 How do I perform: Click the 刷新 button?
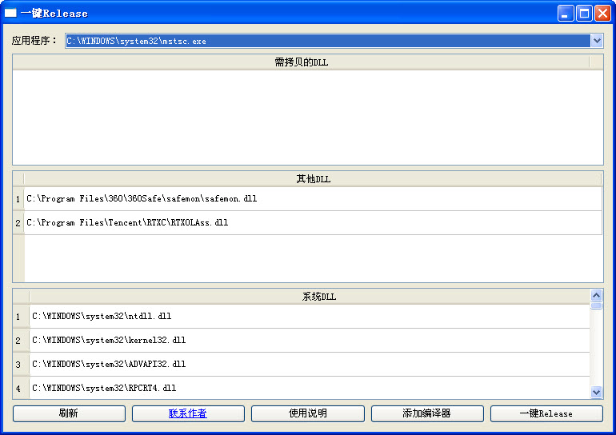(x=69, y=413)
